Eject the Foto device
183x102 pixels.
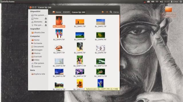46,18
